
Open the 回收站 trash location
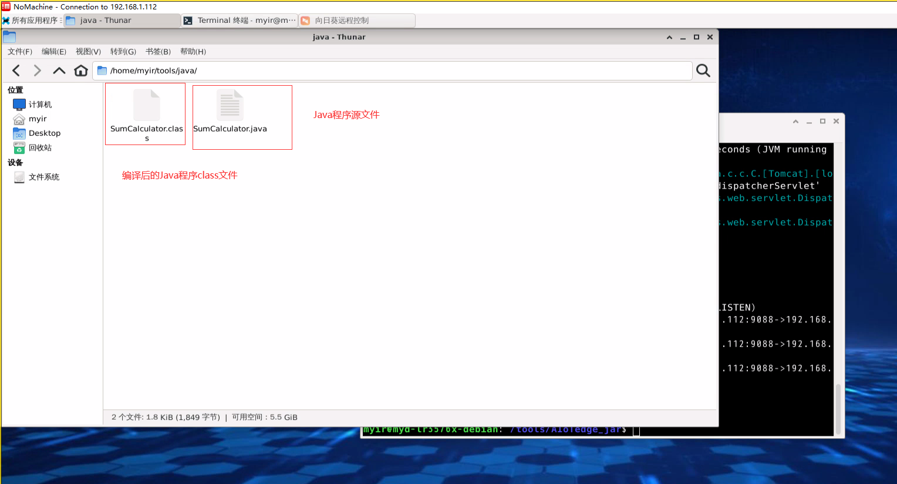(39, 148)
